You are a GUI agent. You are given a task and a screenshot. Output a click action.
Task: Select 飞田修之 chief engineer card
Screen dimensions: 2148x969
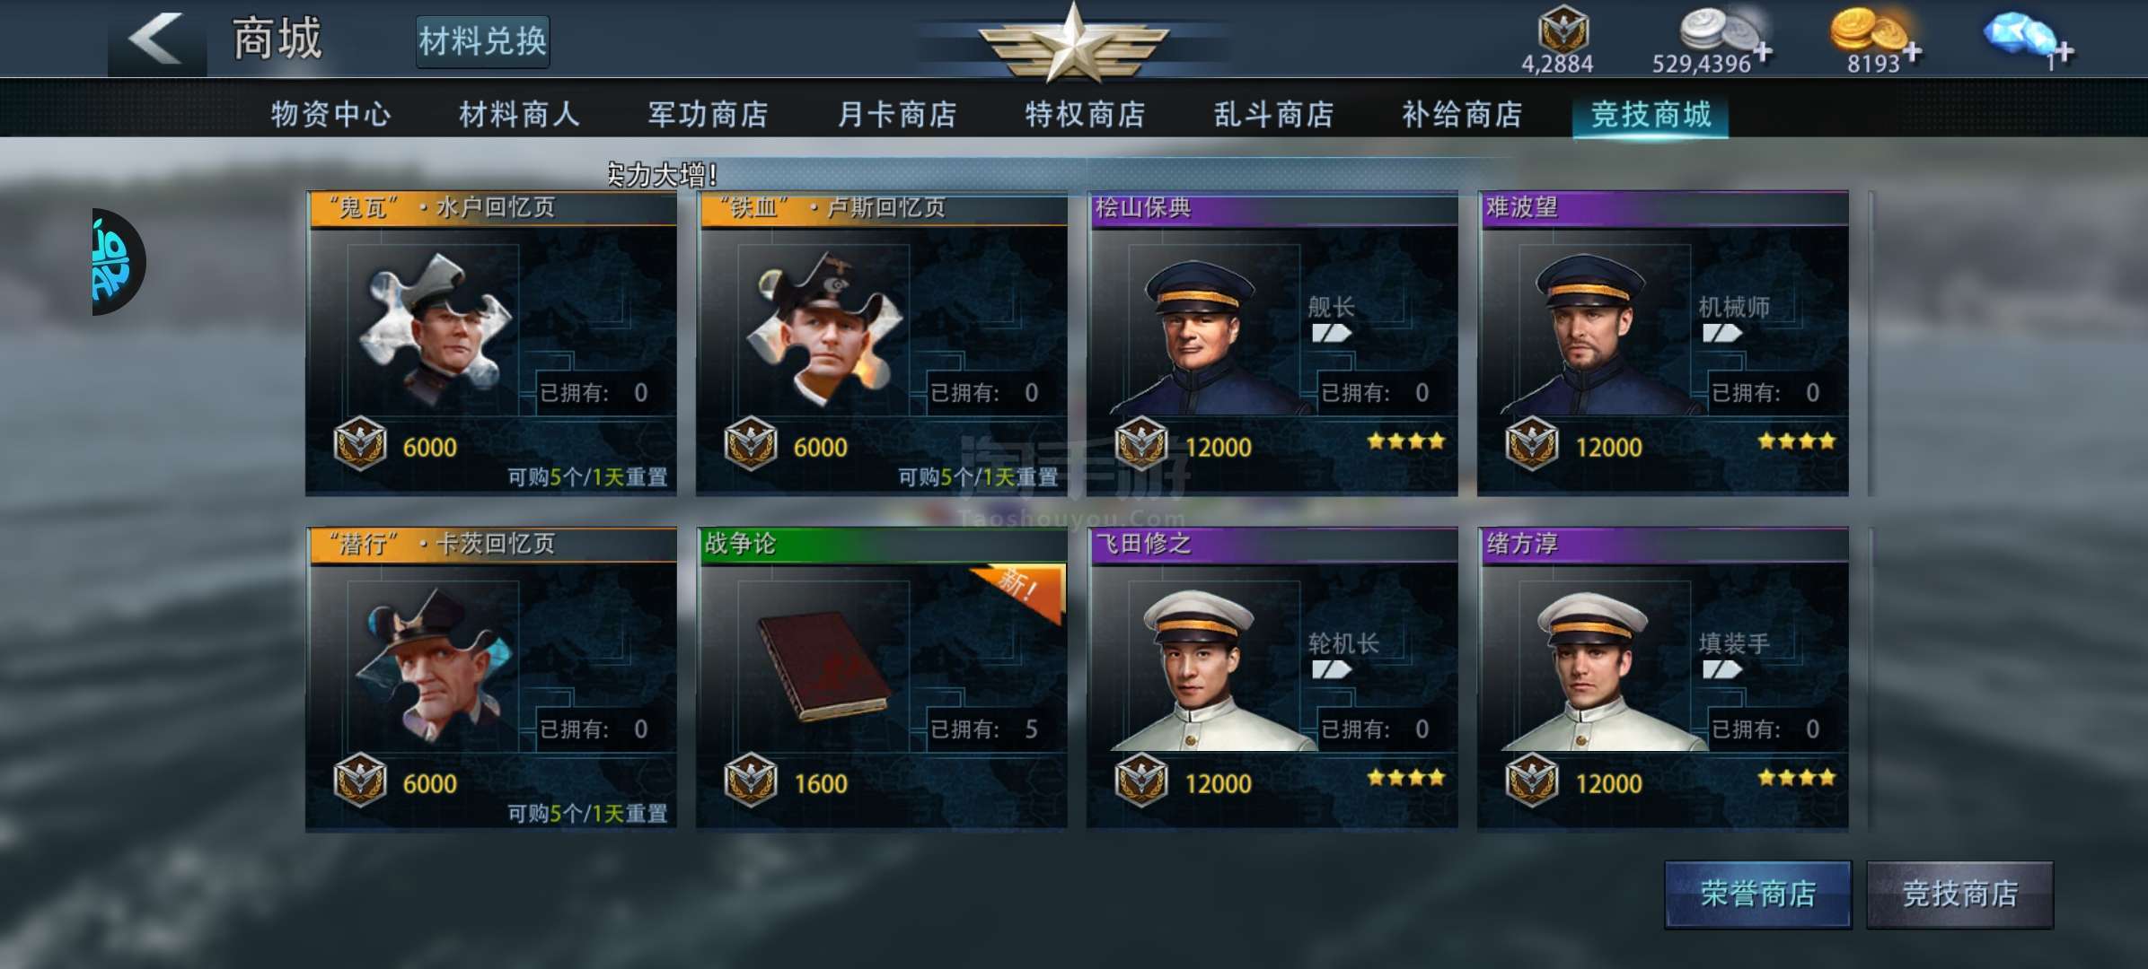tap(1272, 679)
